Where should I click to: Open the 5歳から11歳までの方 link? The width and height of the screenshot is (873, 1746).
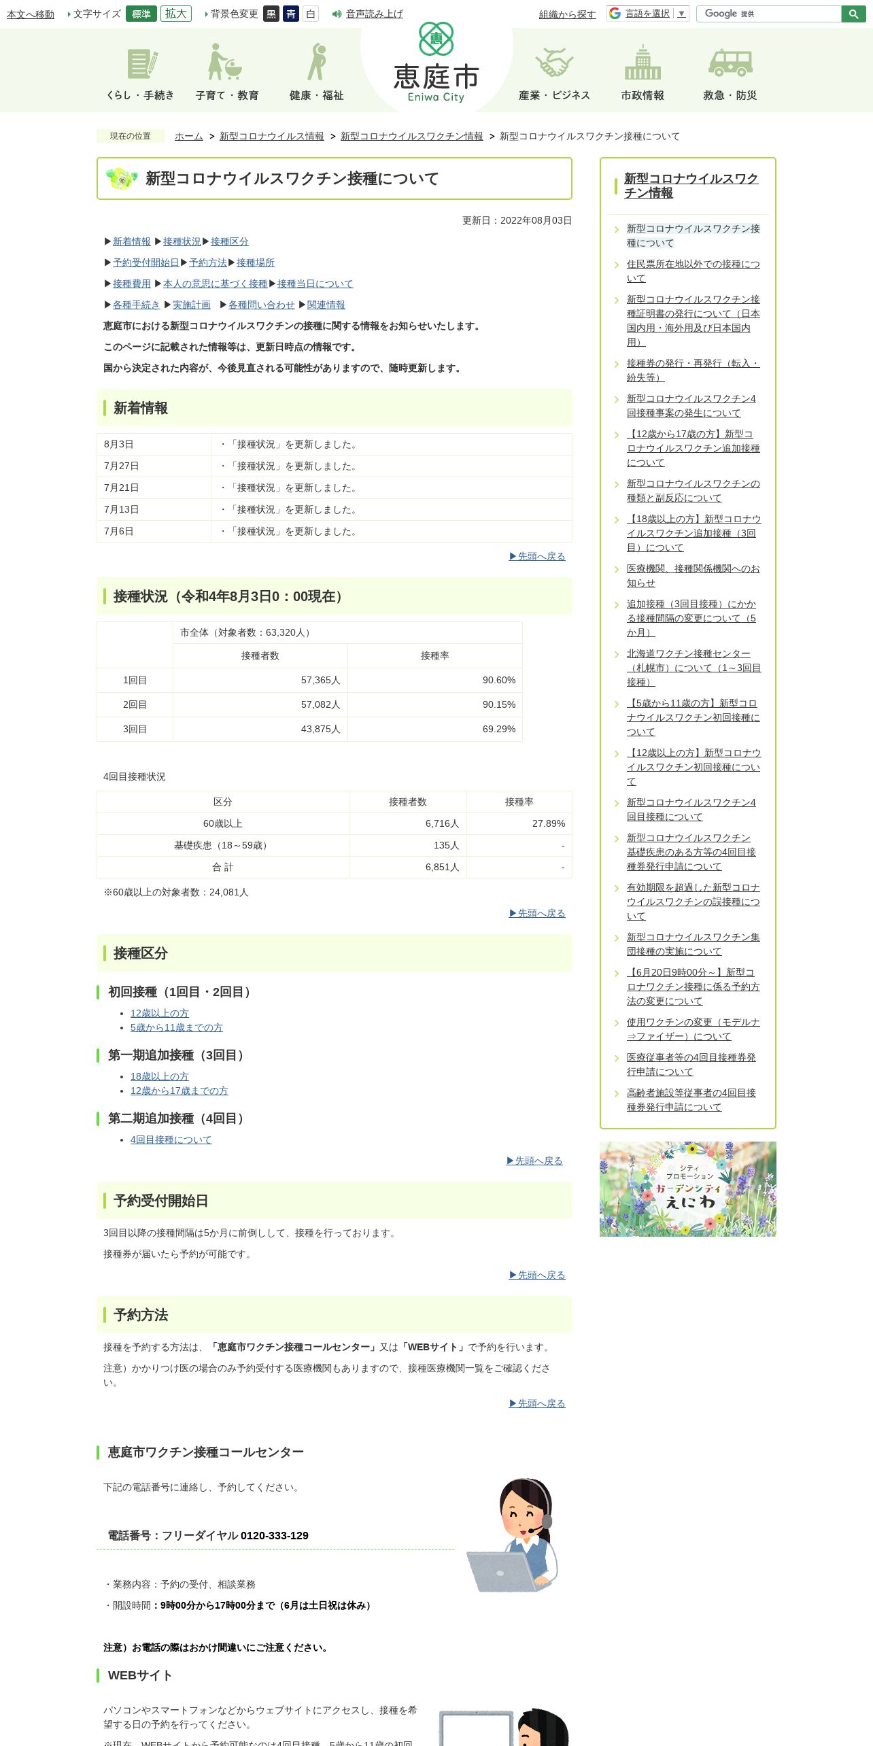(x=177, y=1027)
